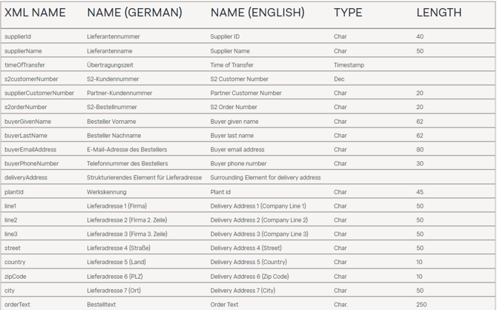Click the XML NAME column header

35,13
